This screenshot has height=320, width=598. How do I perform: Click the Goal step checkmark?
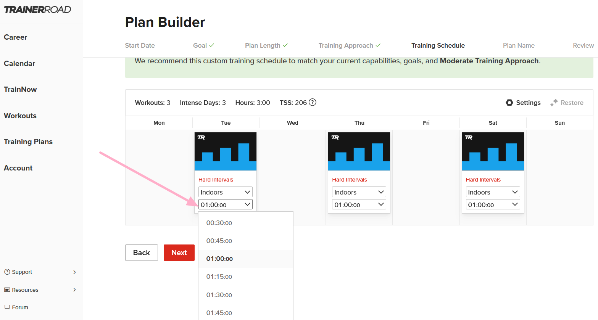click(x=212, y=45)
